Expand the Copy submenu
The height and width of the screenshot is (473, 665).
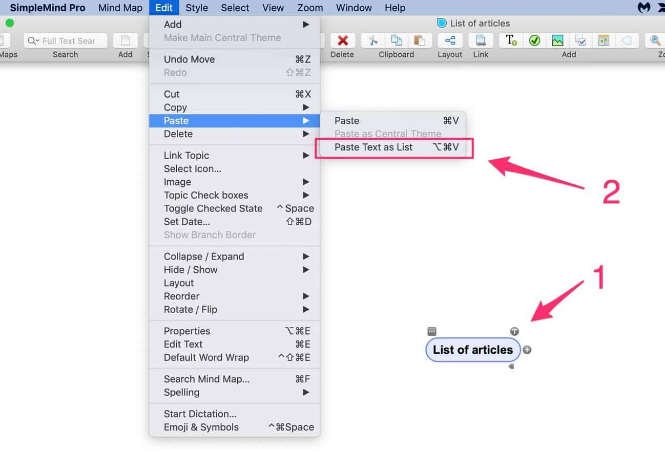[x=234, y=107]
